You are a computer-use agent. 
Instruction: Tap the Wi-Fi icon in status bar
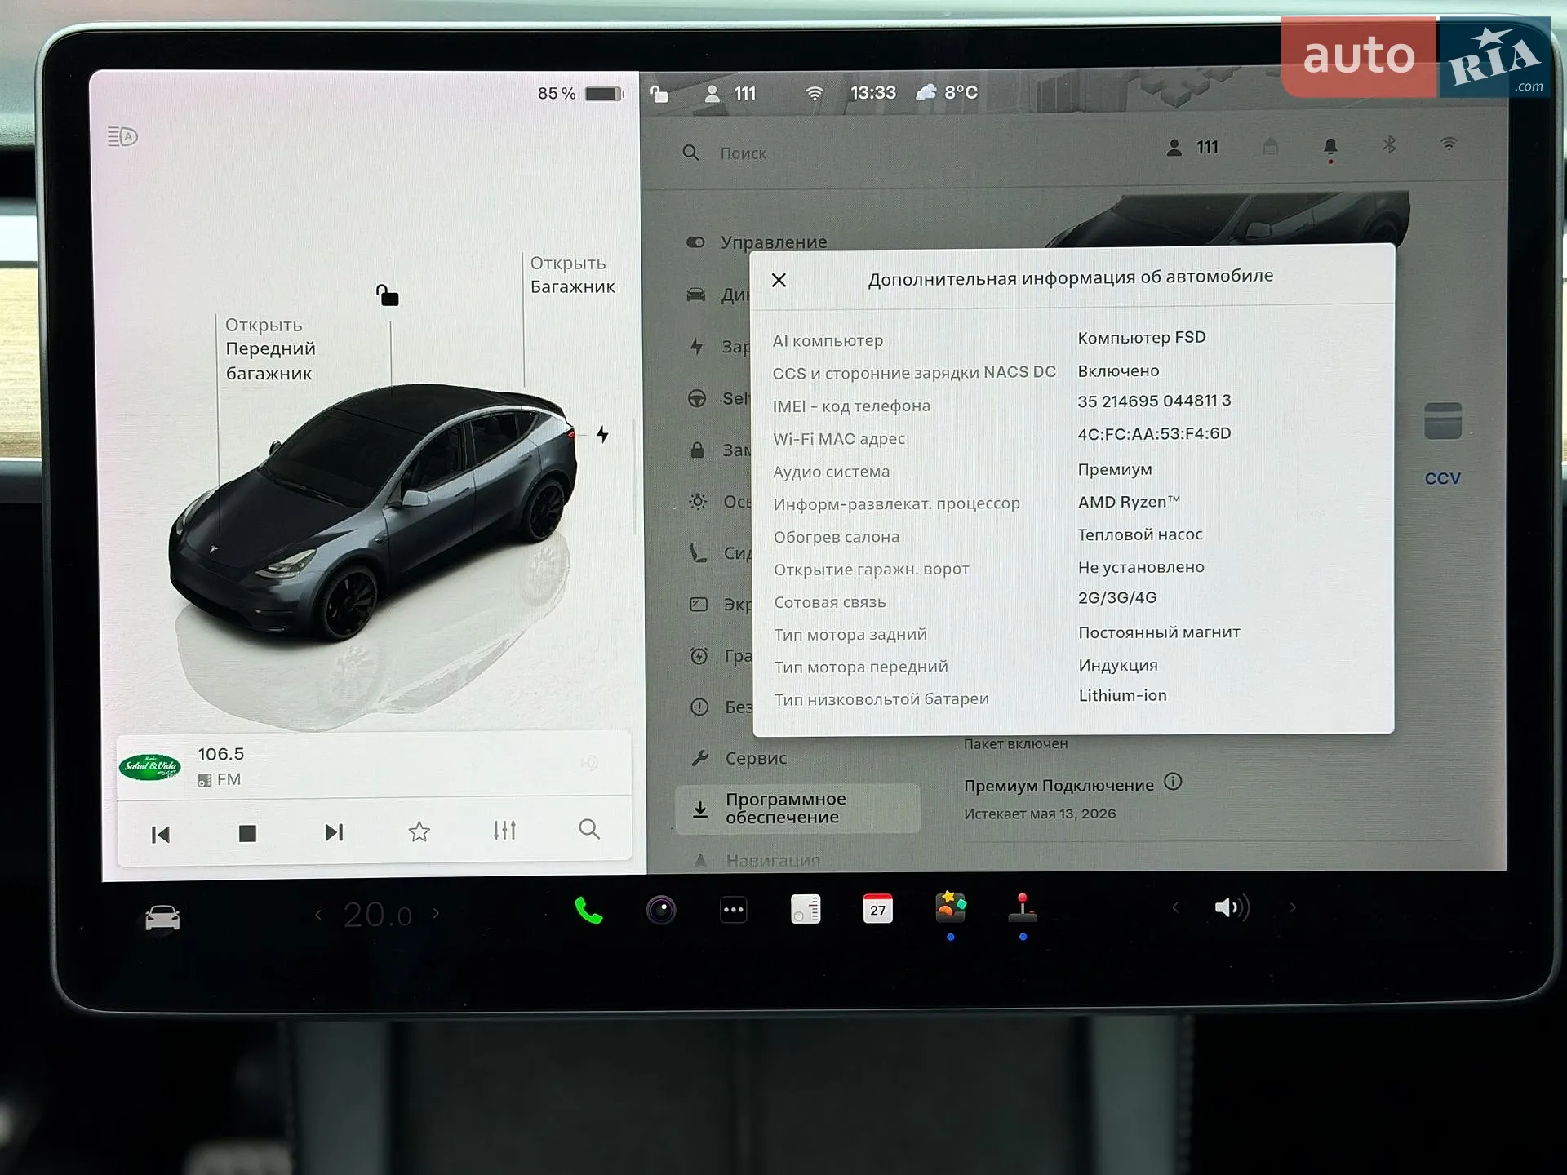pyautogui.click(x=814, y=93)
